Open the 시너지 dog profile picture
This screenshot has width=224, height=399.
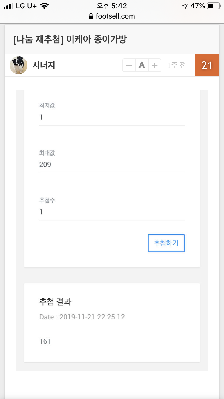(x=19, y=65)
